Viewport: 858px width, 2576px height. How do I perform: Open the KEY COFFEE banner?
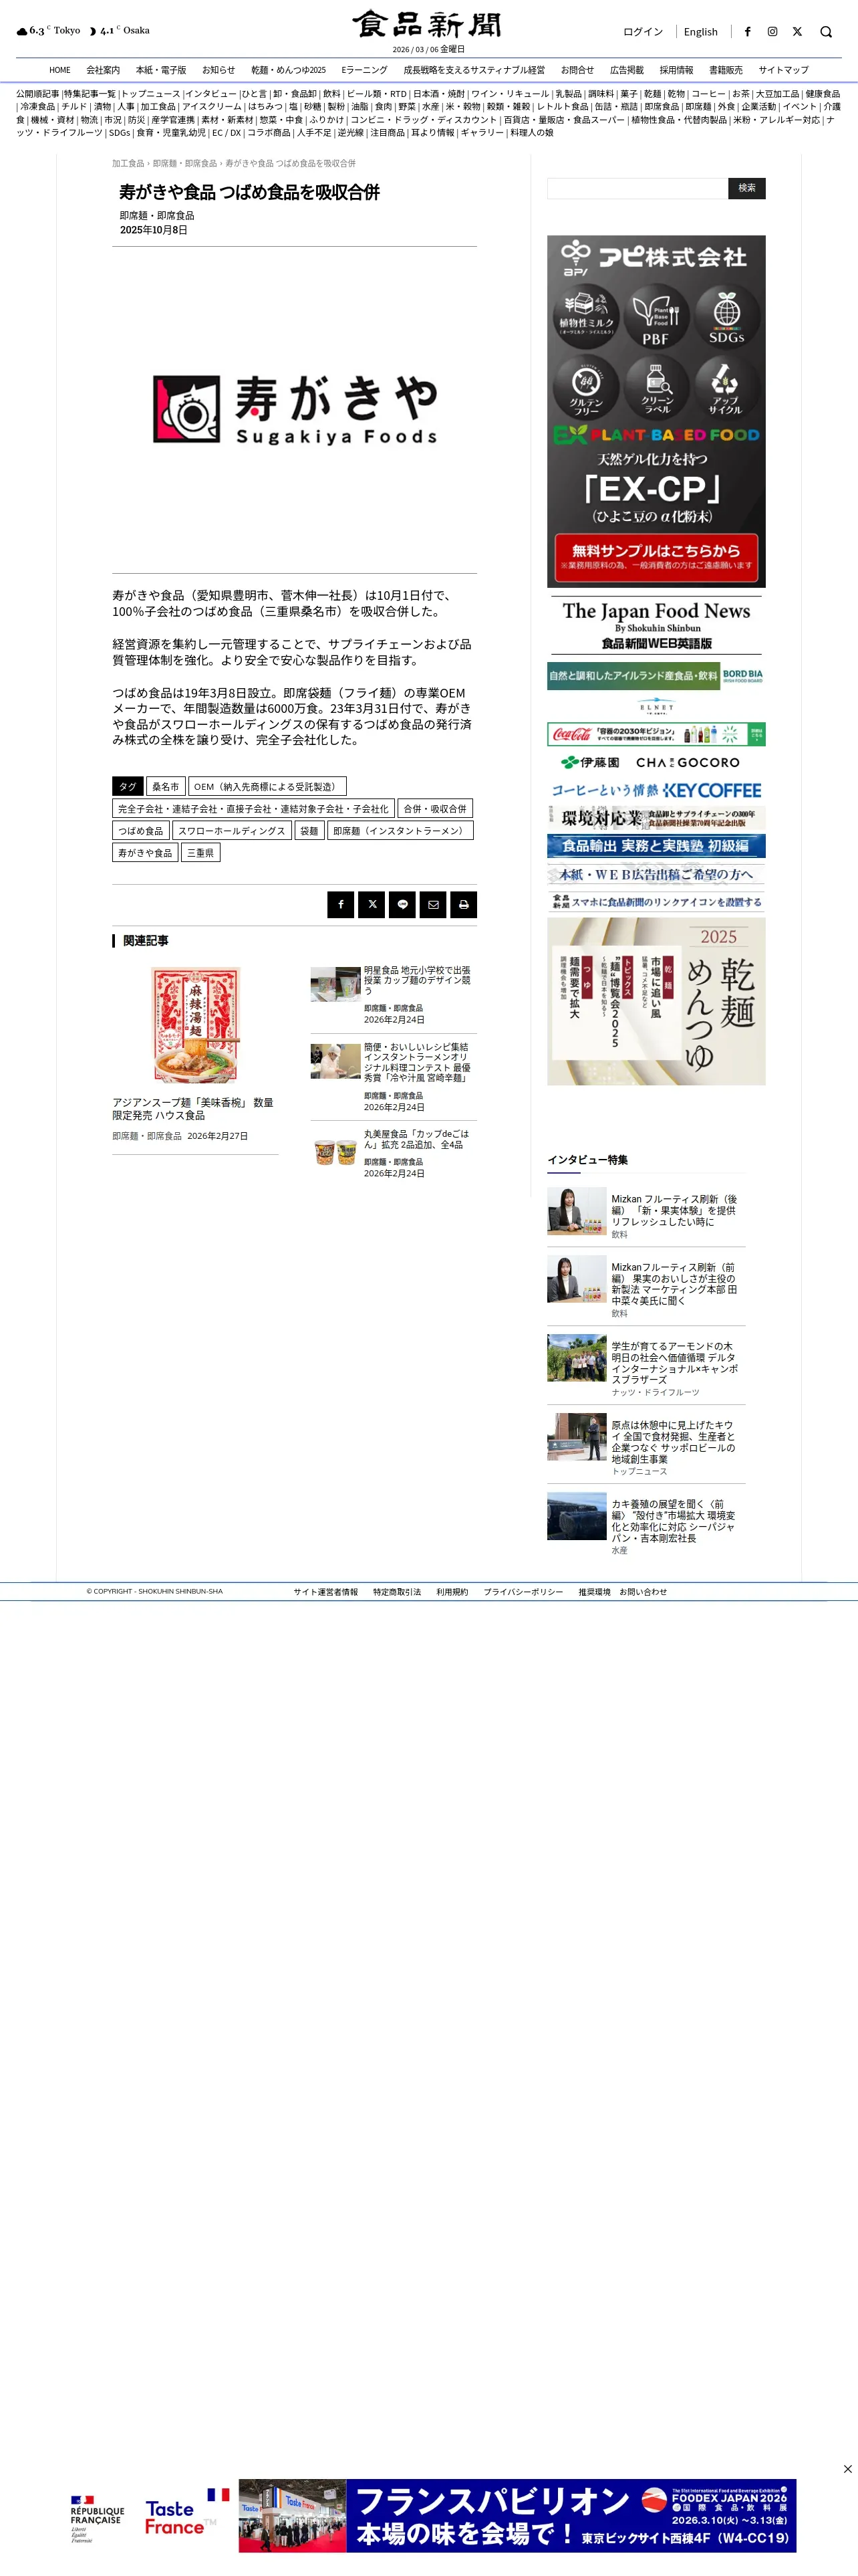tap(656, 790)
